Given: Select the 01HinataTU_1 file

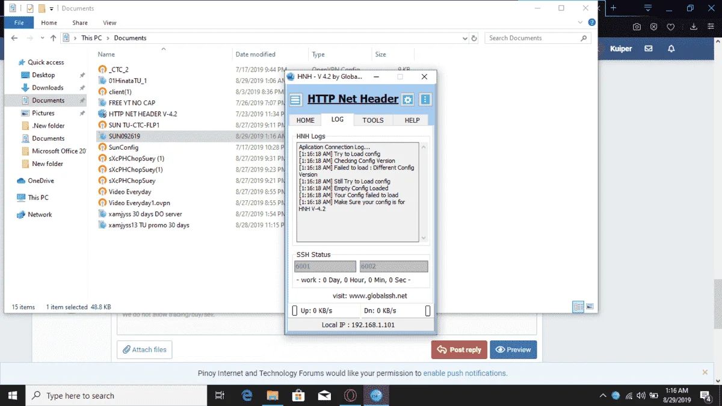Looking at the screenshot, I should (128, 81).
